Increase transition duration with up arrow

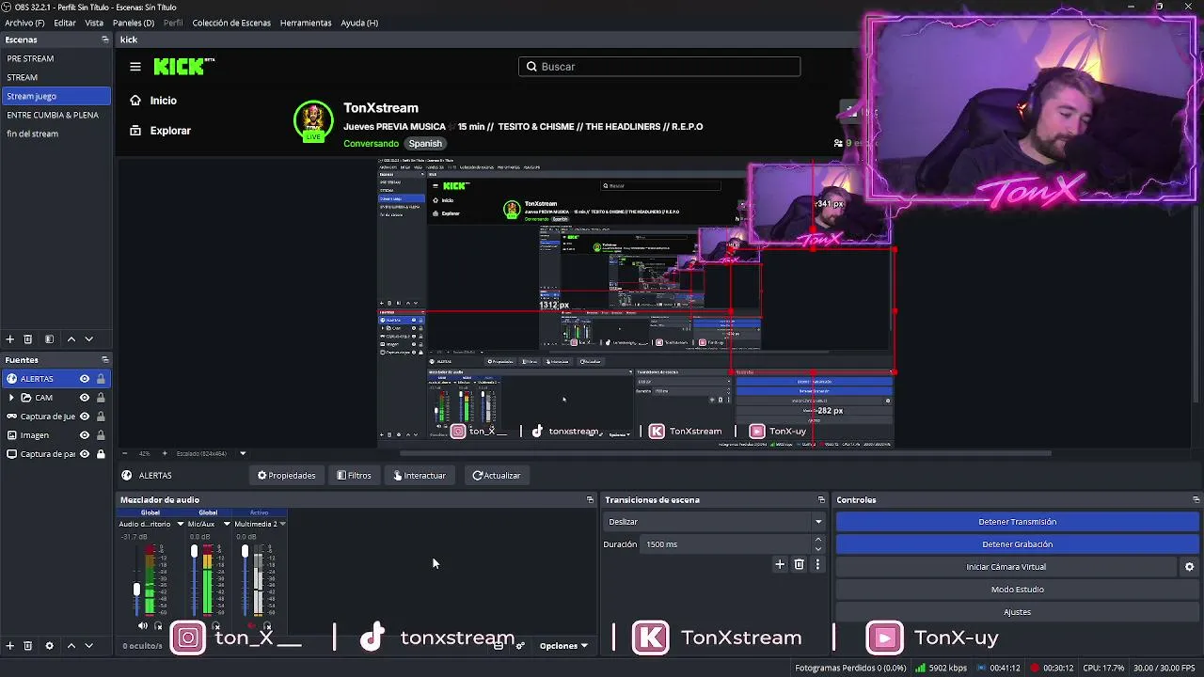coord(817,540)
